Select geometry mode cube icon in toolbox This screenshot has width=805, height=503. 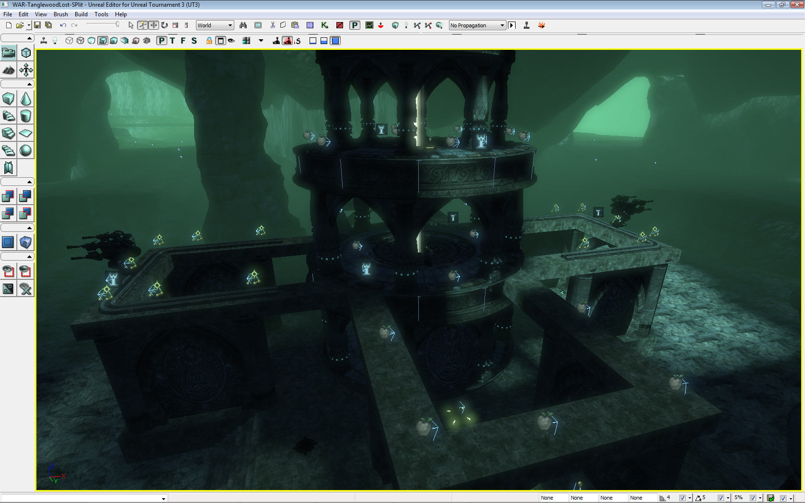[x=26, y=53]
